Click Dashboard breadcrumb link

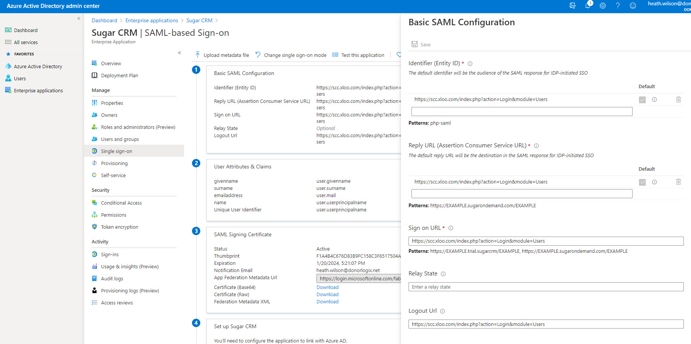[x=104, y=20]
